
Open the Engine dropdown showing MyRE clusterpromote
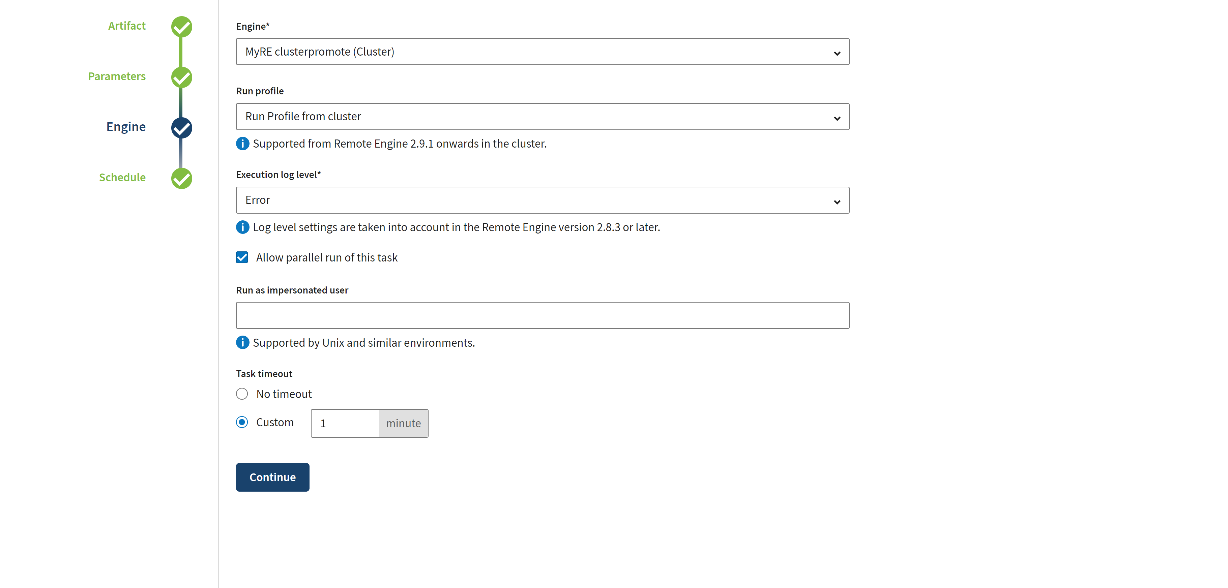point(542,52)
